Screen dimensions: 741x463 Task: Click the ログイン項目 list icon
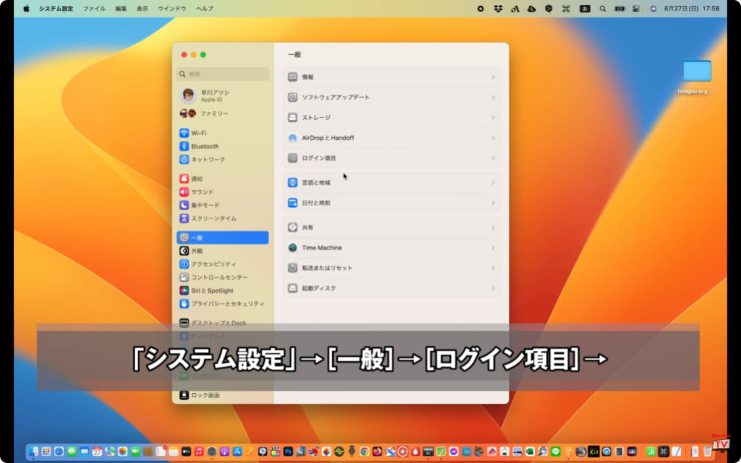pos(293,158)
